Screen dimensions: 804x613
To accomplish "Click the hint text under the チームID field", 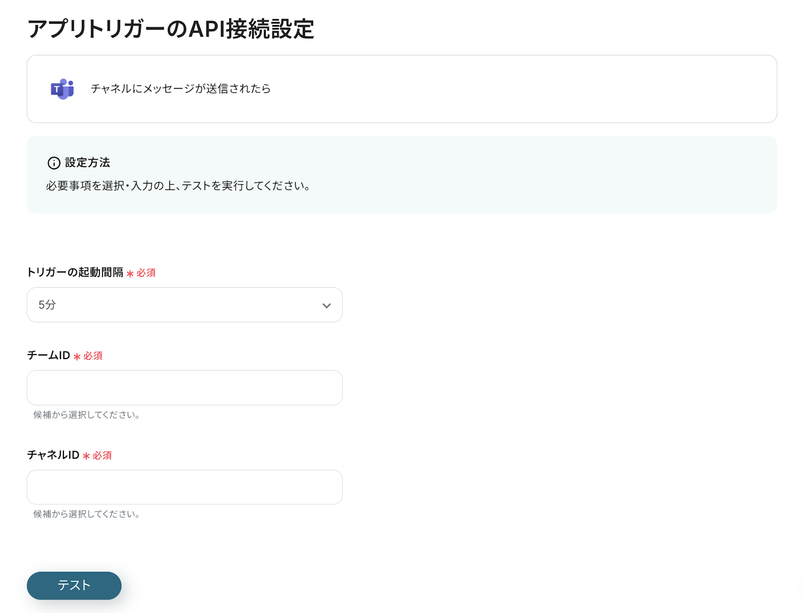I will coord(86,415).
